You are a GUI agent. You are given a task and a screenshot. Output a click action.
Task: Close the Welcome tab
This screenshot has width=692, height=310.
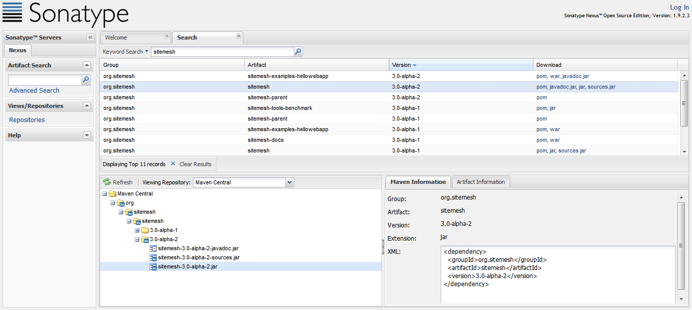coord(167,36)
